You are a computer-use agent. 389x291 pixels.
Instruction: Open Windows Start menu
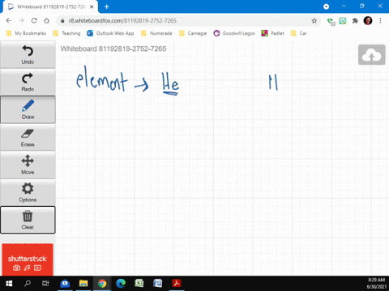tap(9, 284)
